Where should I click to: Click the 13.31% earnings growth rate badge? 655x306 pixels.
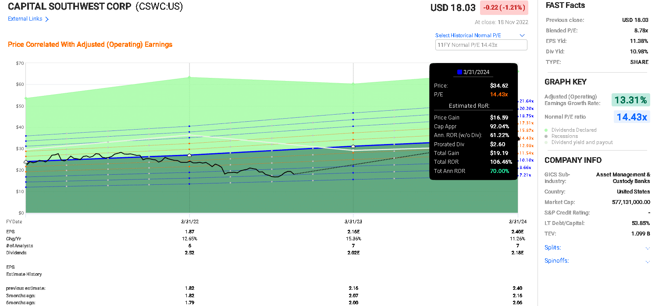point(630,100)
